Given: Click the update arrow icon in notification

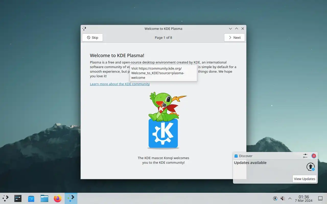Looking at the screenshot, I should pyautogui.click(x=311, y=167).
